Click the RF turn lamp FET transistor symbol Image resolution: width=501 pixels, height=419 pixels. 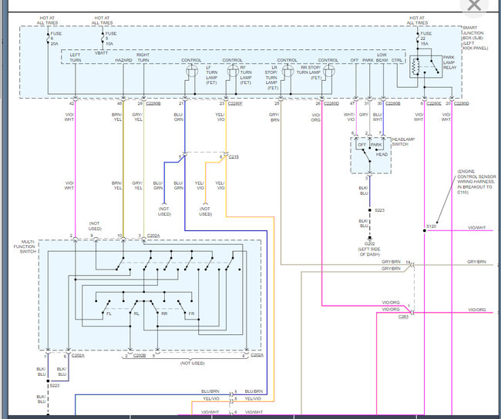(233, 71)
